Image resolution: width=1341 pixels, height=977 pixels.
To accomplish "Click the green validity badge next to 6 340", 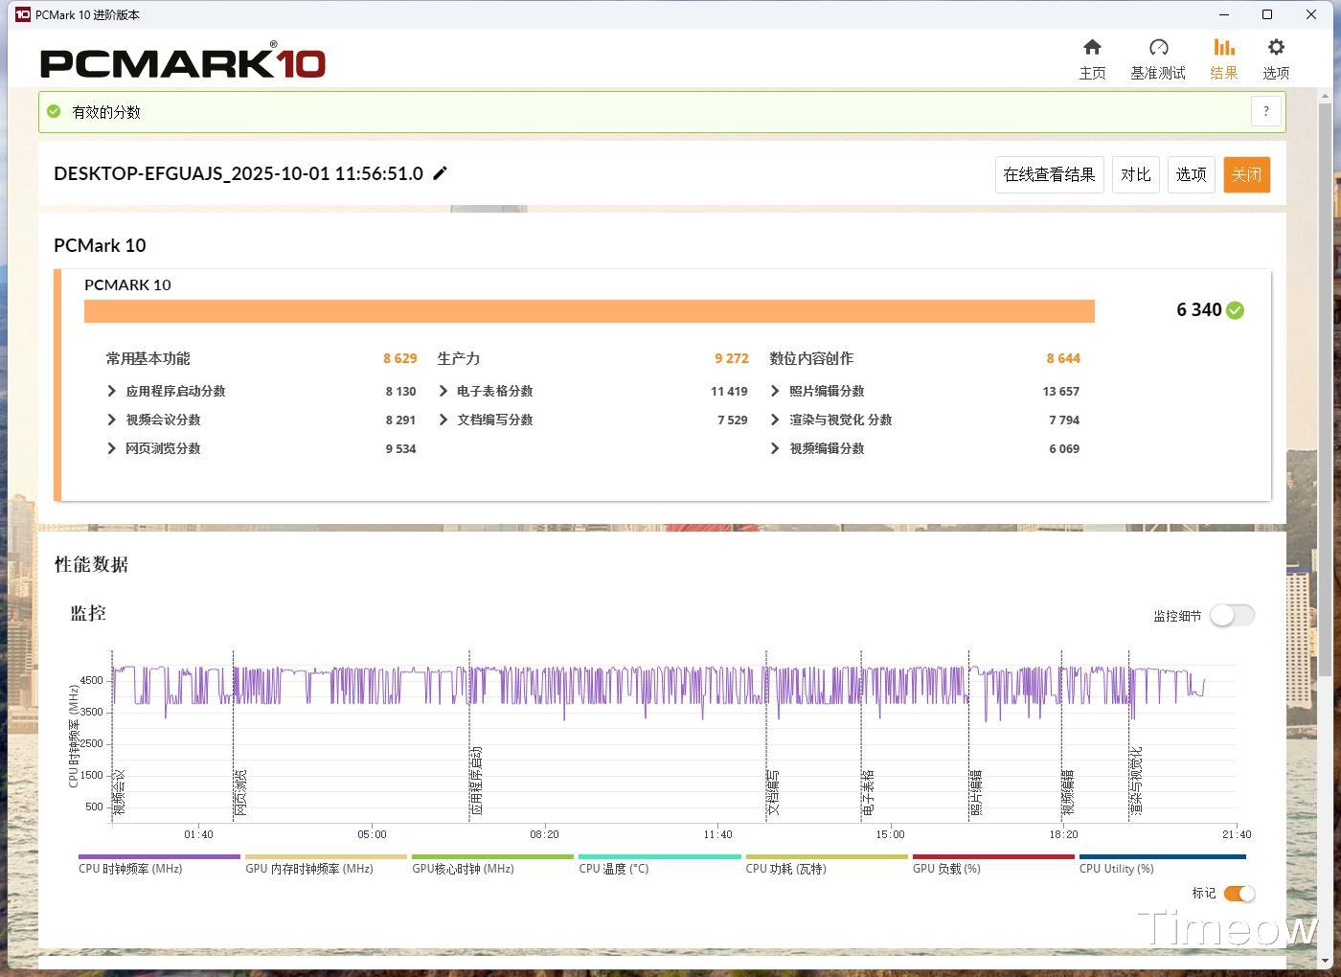I will click(x=1235, y=310).
